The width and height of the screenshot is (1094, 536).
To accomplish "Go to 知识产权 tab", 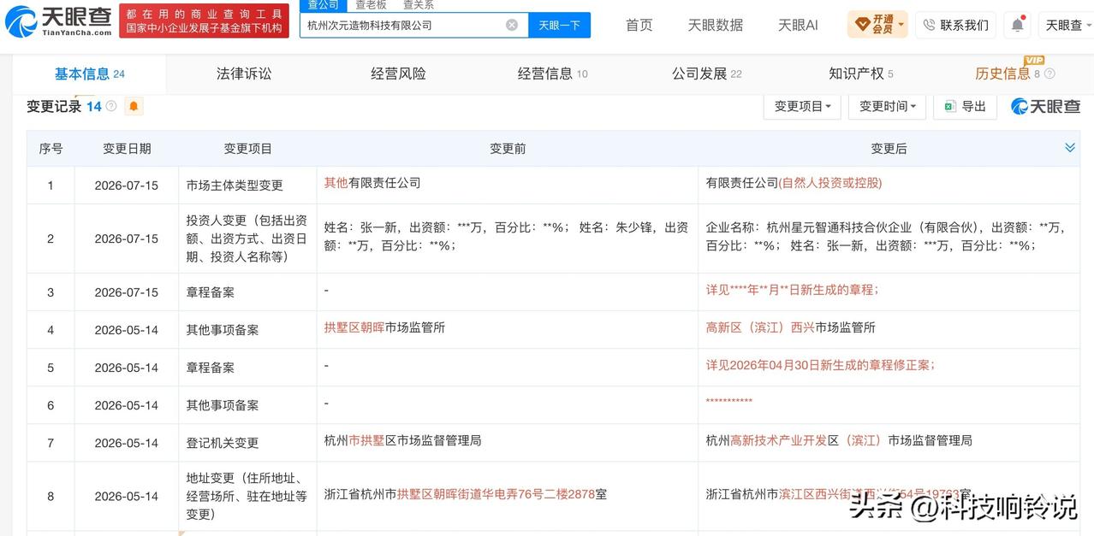I will (860, 74).
